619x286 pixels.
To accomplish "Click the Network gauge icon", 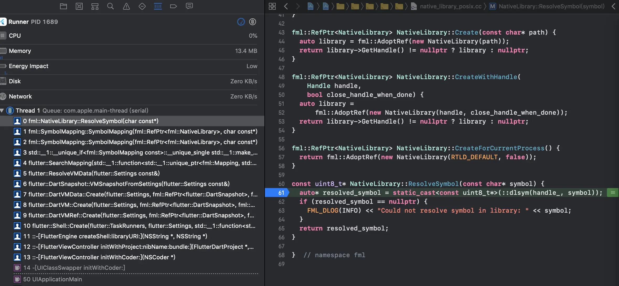I will pyautogui.click(x=3, y=96).
